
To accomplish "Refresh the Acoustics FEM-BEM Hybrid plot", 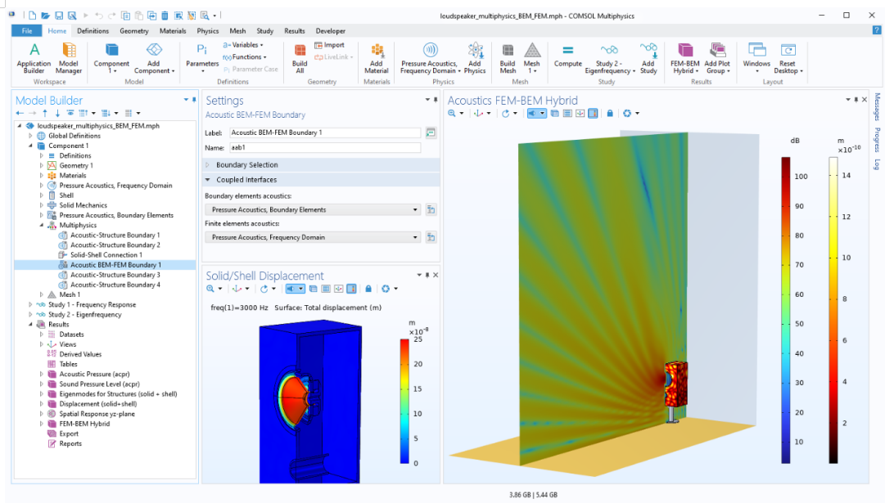I will pos(627,114).
